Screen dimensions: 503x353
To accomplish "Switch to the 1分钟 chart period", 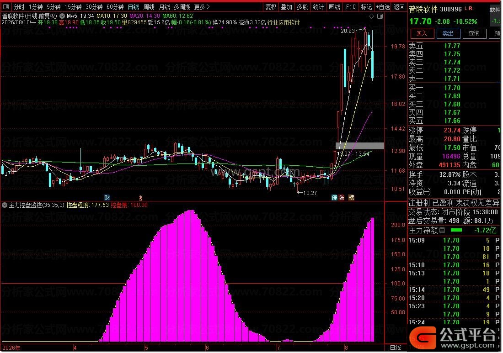I will 36,7.
